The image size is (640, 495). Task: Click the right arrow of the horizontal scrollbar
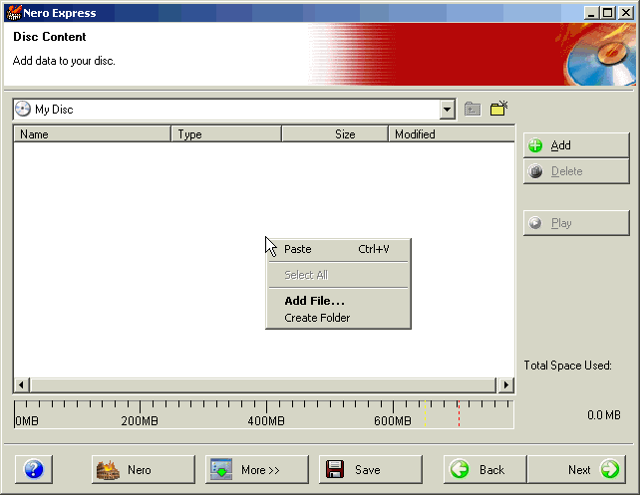(x=506, y=384)
